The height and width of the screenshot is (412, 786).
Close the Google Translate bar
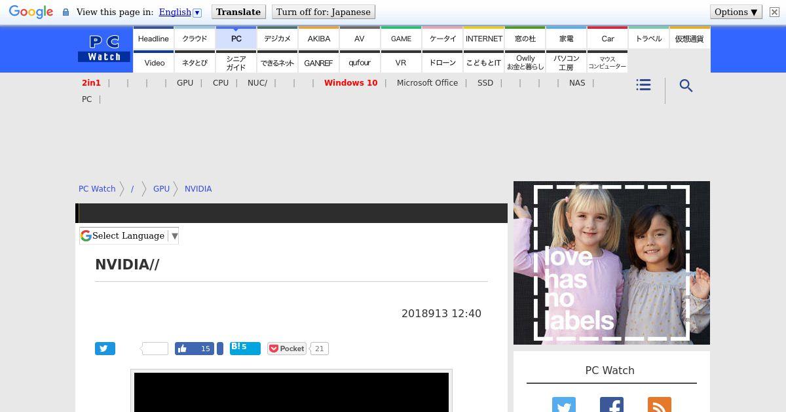[774, 12]
